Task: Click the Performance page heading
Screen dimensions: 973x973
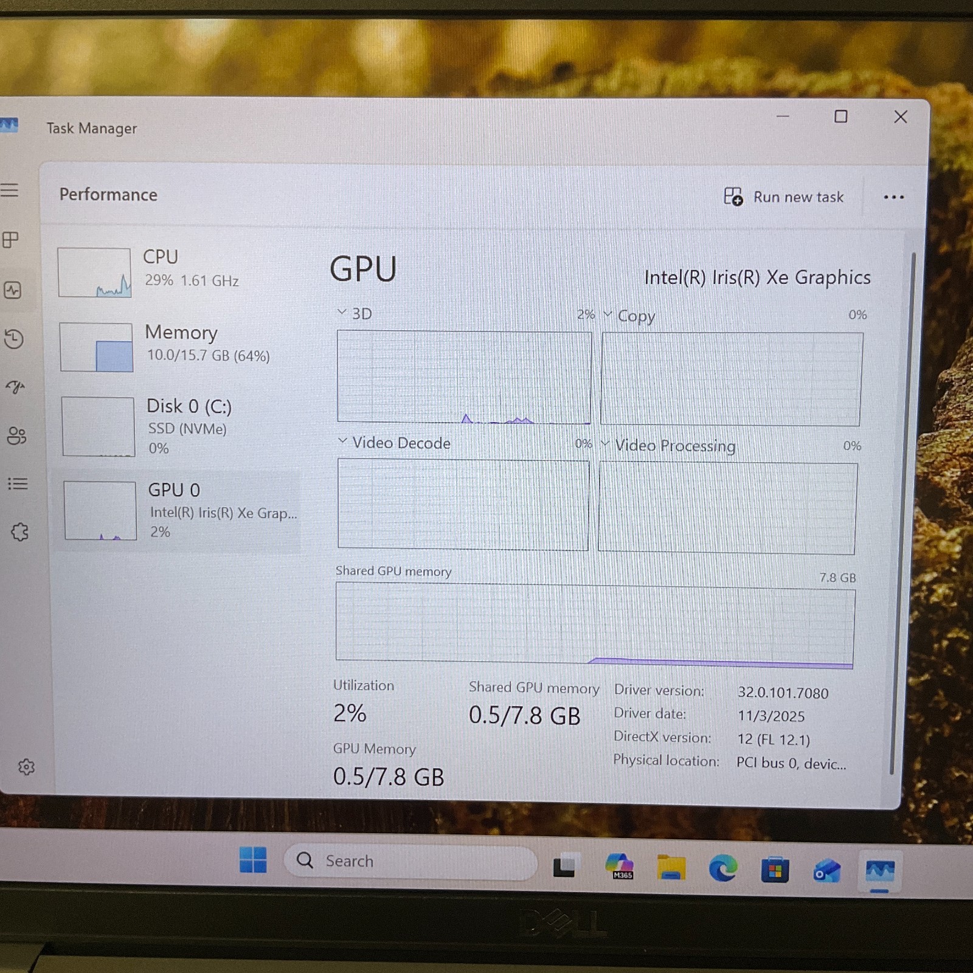Action: (x=108, y=195)
